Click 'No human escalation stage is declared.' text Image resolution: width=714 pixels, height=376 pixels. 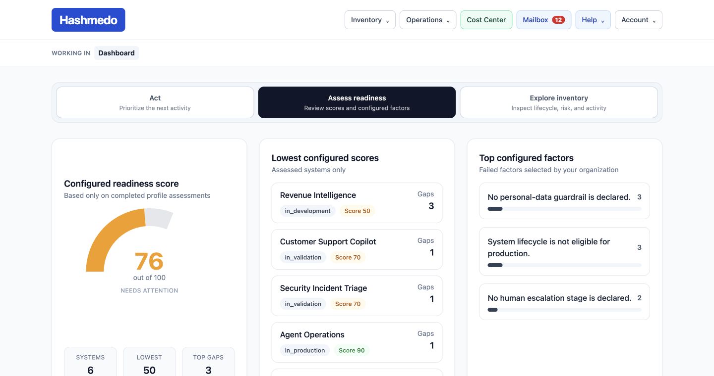[x=560, y=298]
